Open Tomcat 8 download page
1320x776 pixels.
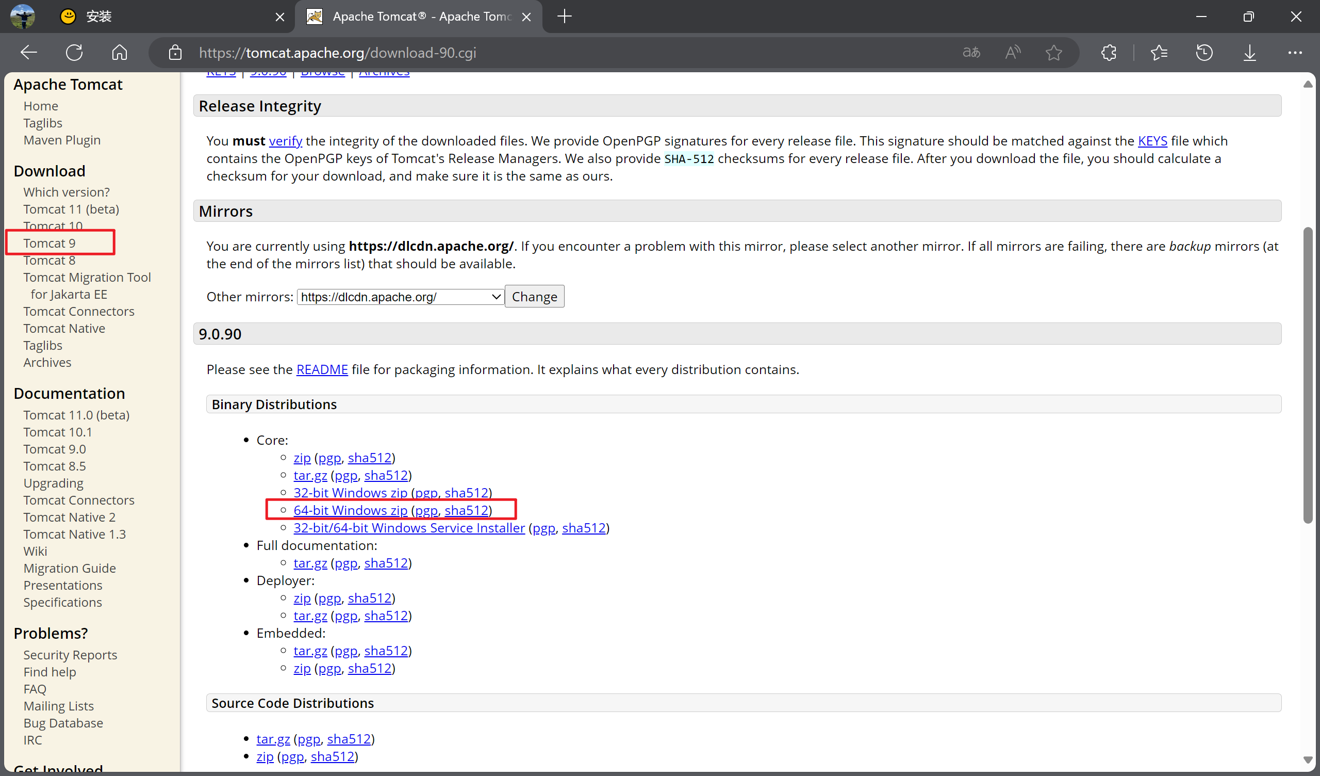tap(49, 260)
